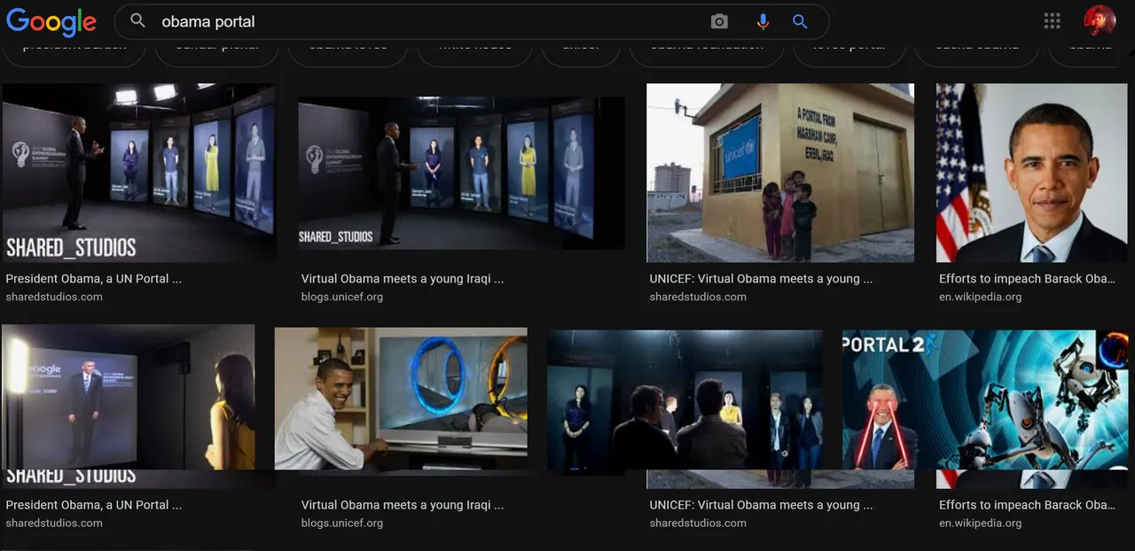Open UNICEF yellow building portal image with children
The image size is (1135, 551).
(780, 173)
